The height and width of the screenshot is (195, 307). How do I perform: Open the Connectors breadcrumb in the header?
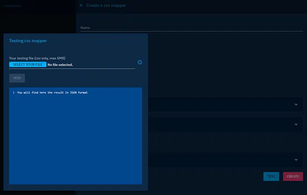click(x=12, y=6)
